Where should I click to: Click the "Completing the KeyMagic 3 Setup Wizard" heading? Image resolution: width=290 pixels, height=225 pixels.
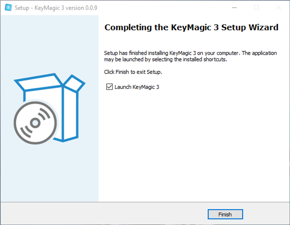(x=191, y=27)
